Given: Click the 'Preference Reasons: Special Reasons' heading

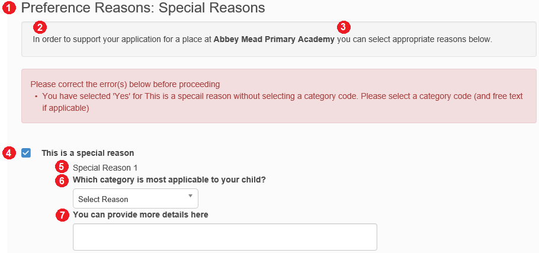Looking at the screenshot, I should [x=143, y=8].
